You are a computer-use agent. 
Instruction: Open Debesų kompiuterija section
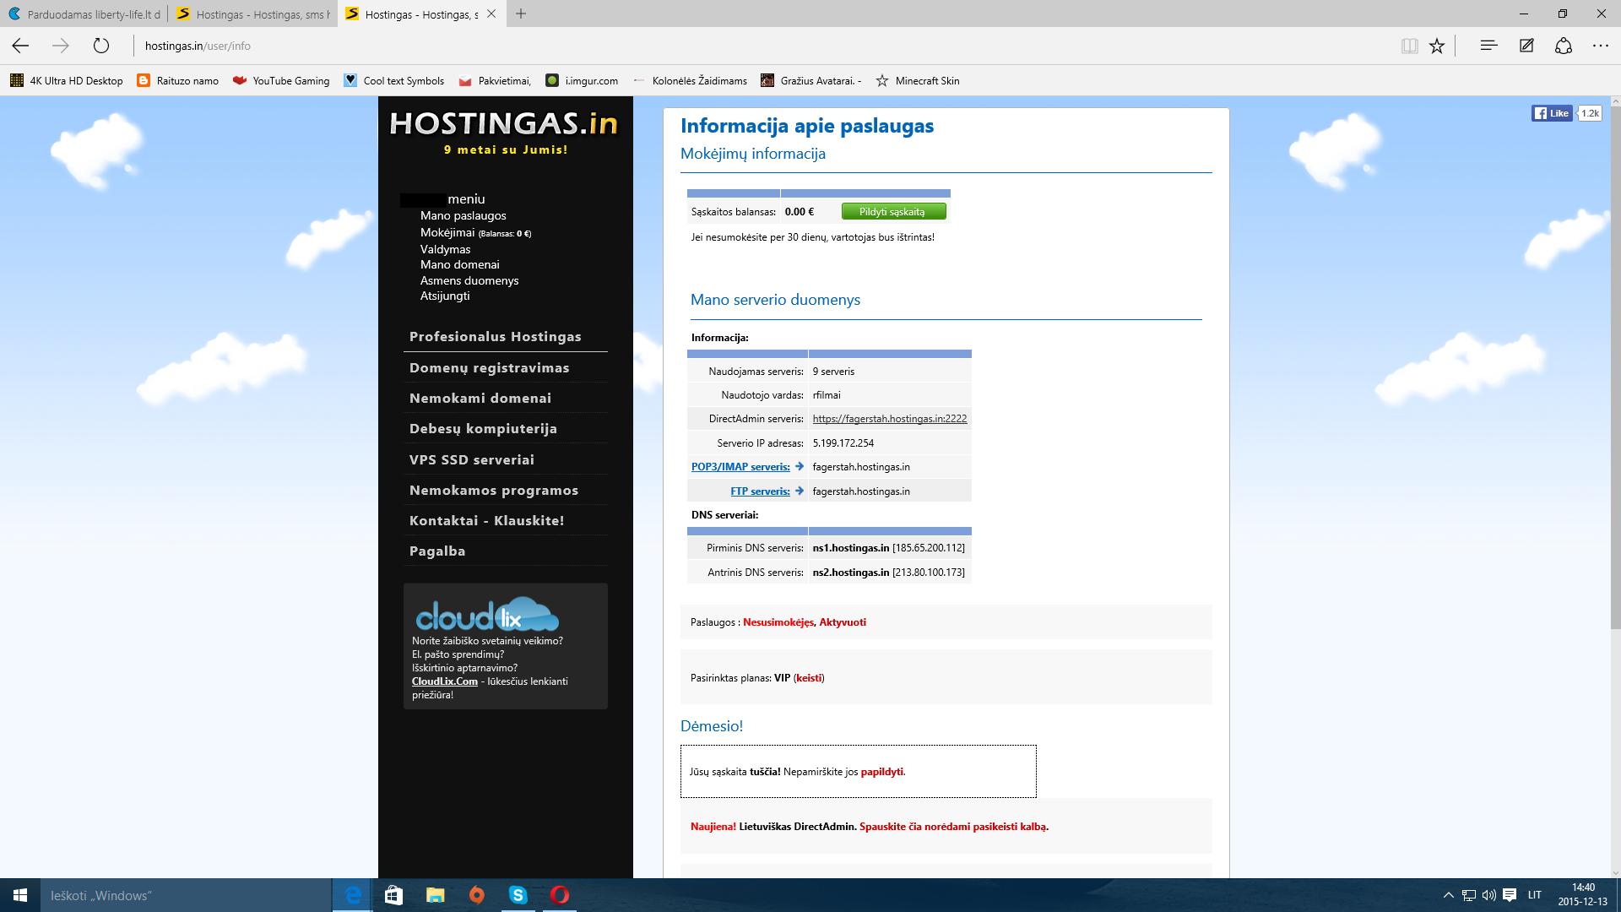click(483, 428)
